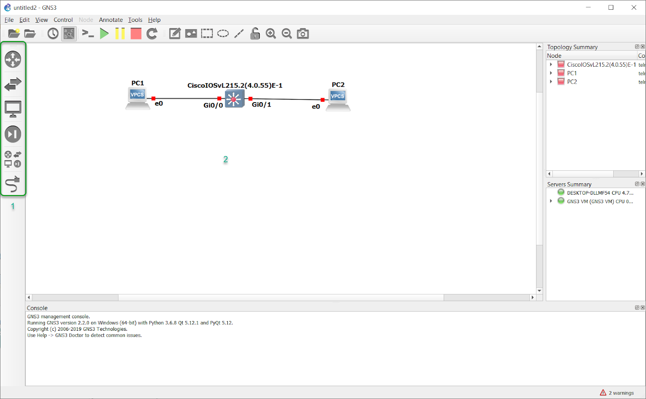Click the Gi0/1 interface label on canvas

[262, 105]
